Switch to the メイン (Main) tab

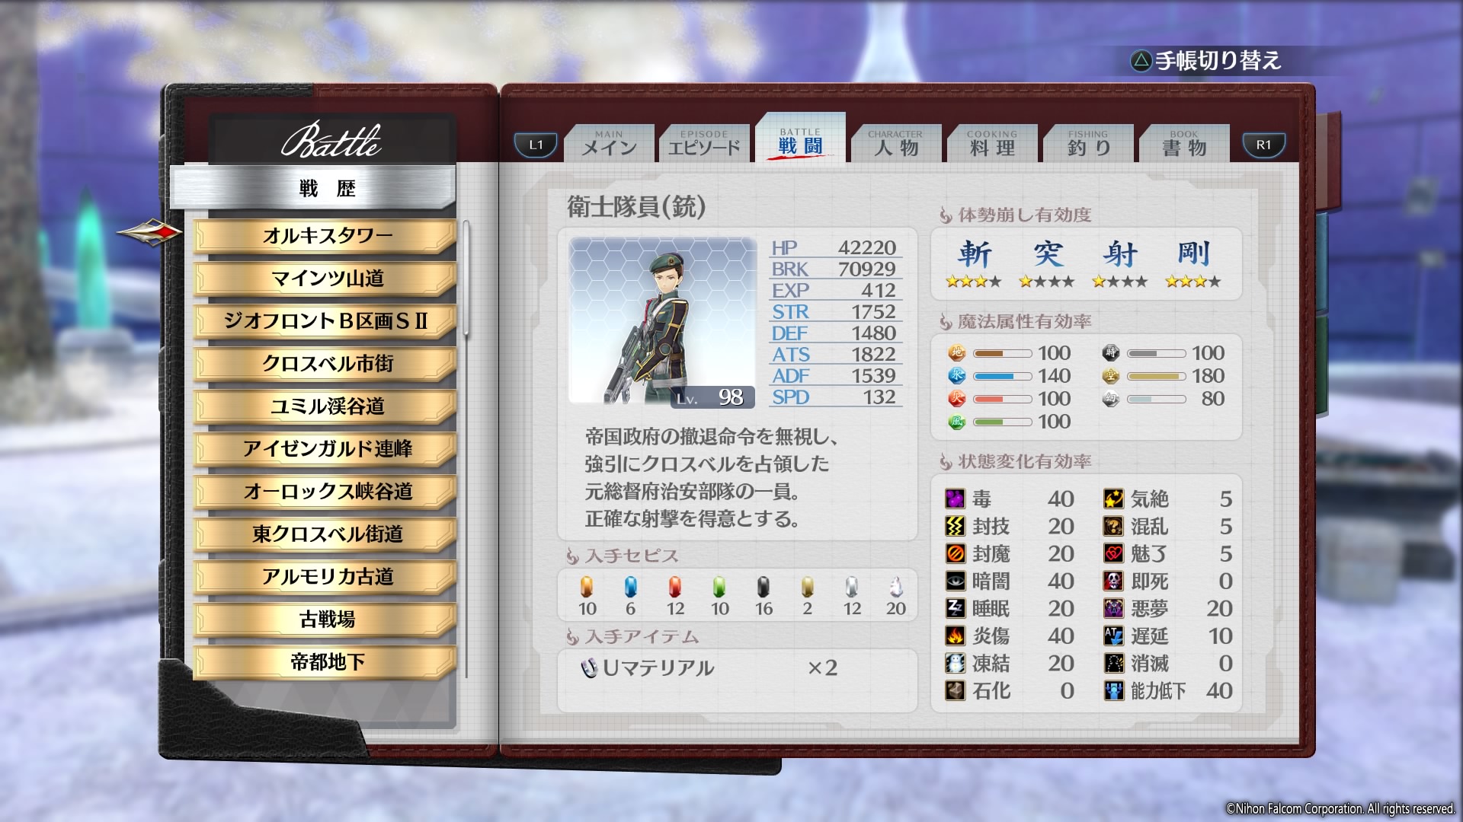pyautogui.click(x=609, y=144)
